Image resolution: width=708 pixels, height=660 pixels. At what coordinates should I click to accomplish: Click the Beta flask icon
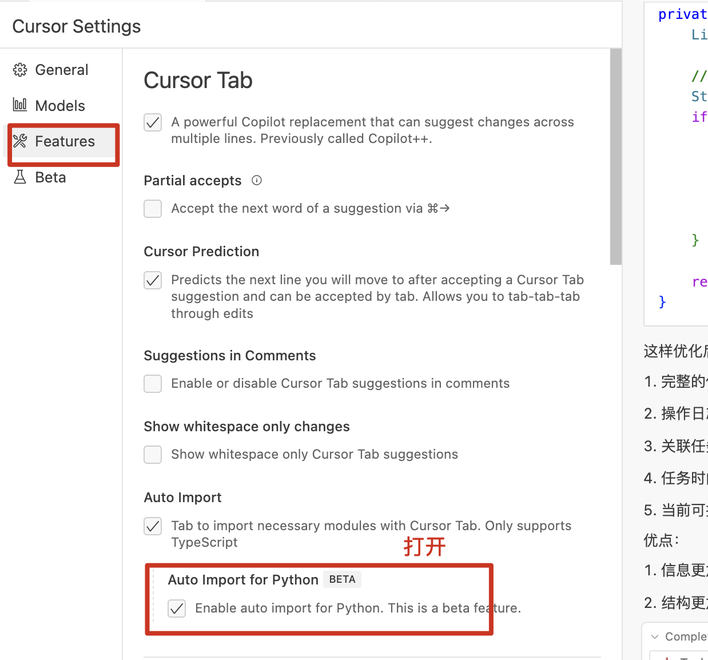click(x=20, y=177)
